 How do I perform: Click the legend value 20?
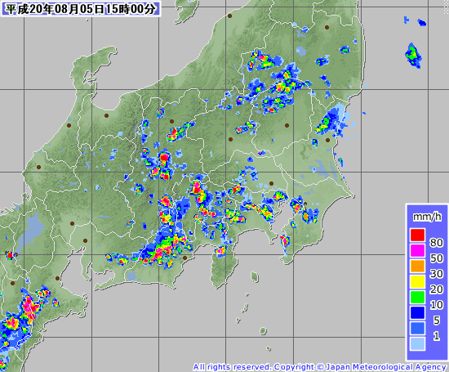pyautogui.click(x=436, y=289)
